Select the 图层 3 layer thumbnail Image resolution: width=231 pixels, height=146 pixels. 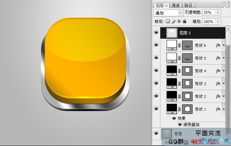[x=172, y=33]
